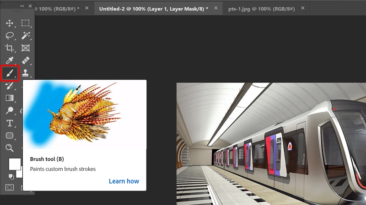Select the Brush tool
This screenshot has width=366, height=205.
click(x=10, y=73)
